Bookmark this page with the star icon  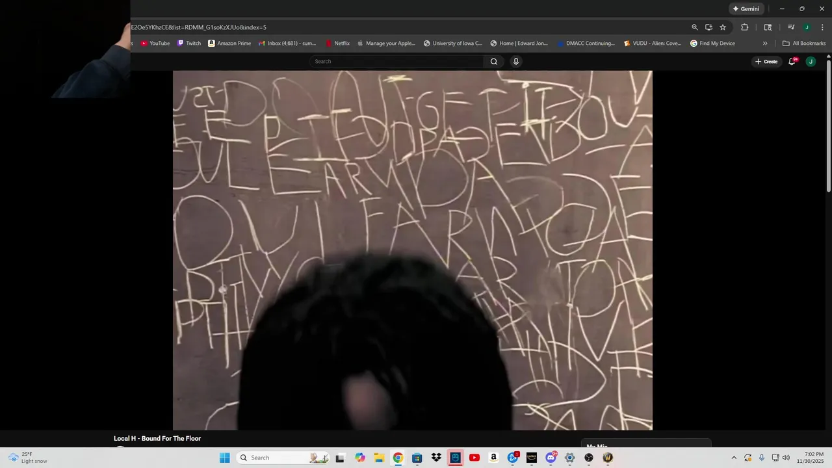723,27
